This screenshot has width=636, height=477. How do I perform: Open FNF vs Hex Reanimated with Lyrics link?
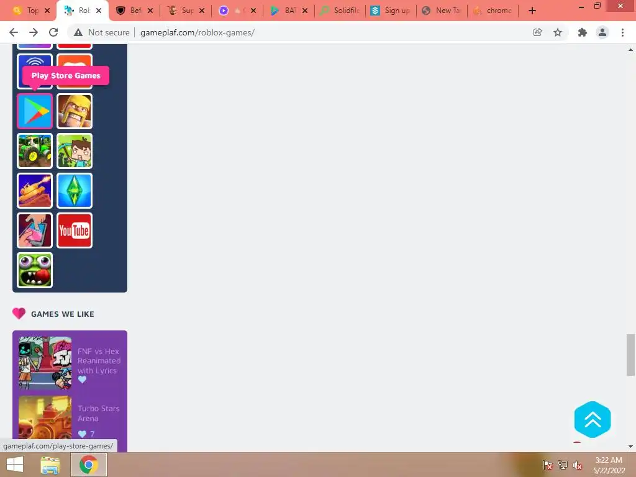click(x=99, y=361)
